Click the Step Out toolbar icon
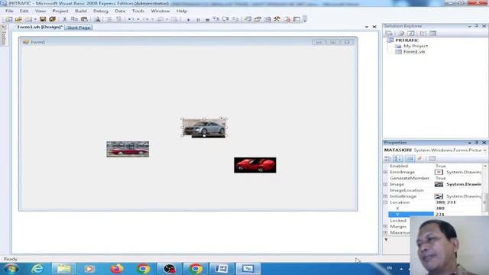Screen dimensions: 489x275 [235, 19]
